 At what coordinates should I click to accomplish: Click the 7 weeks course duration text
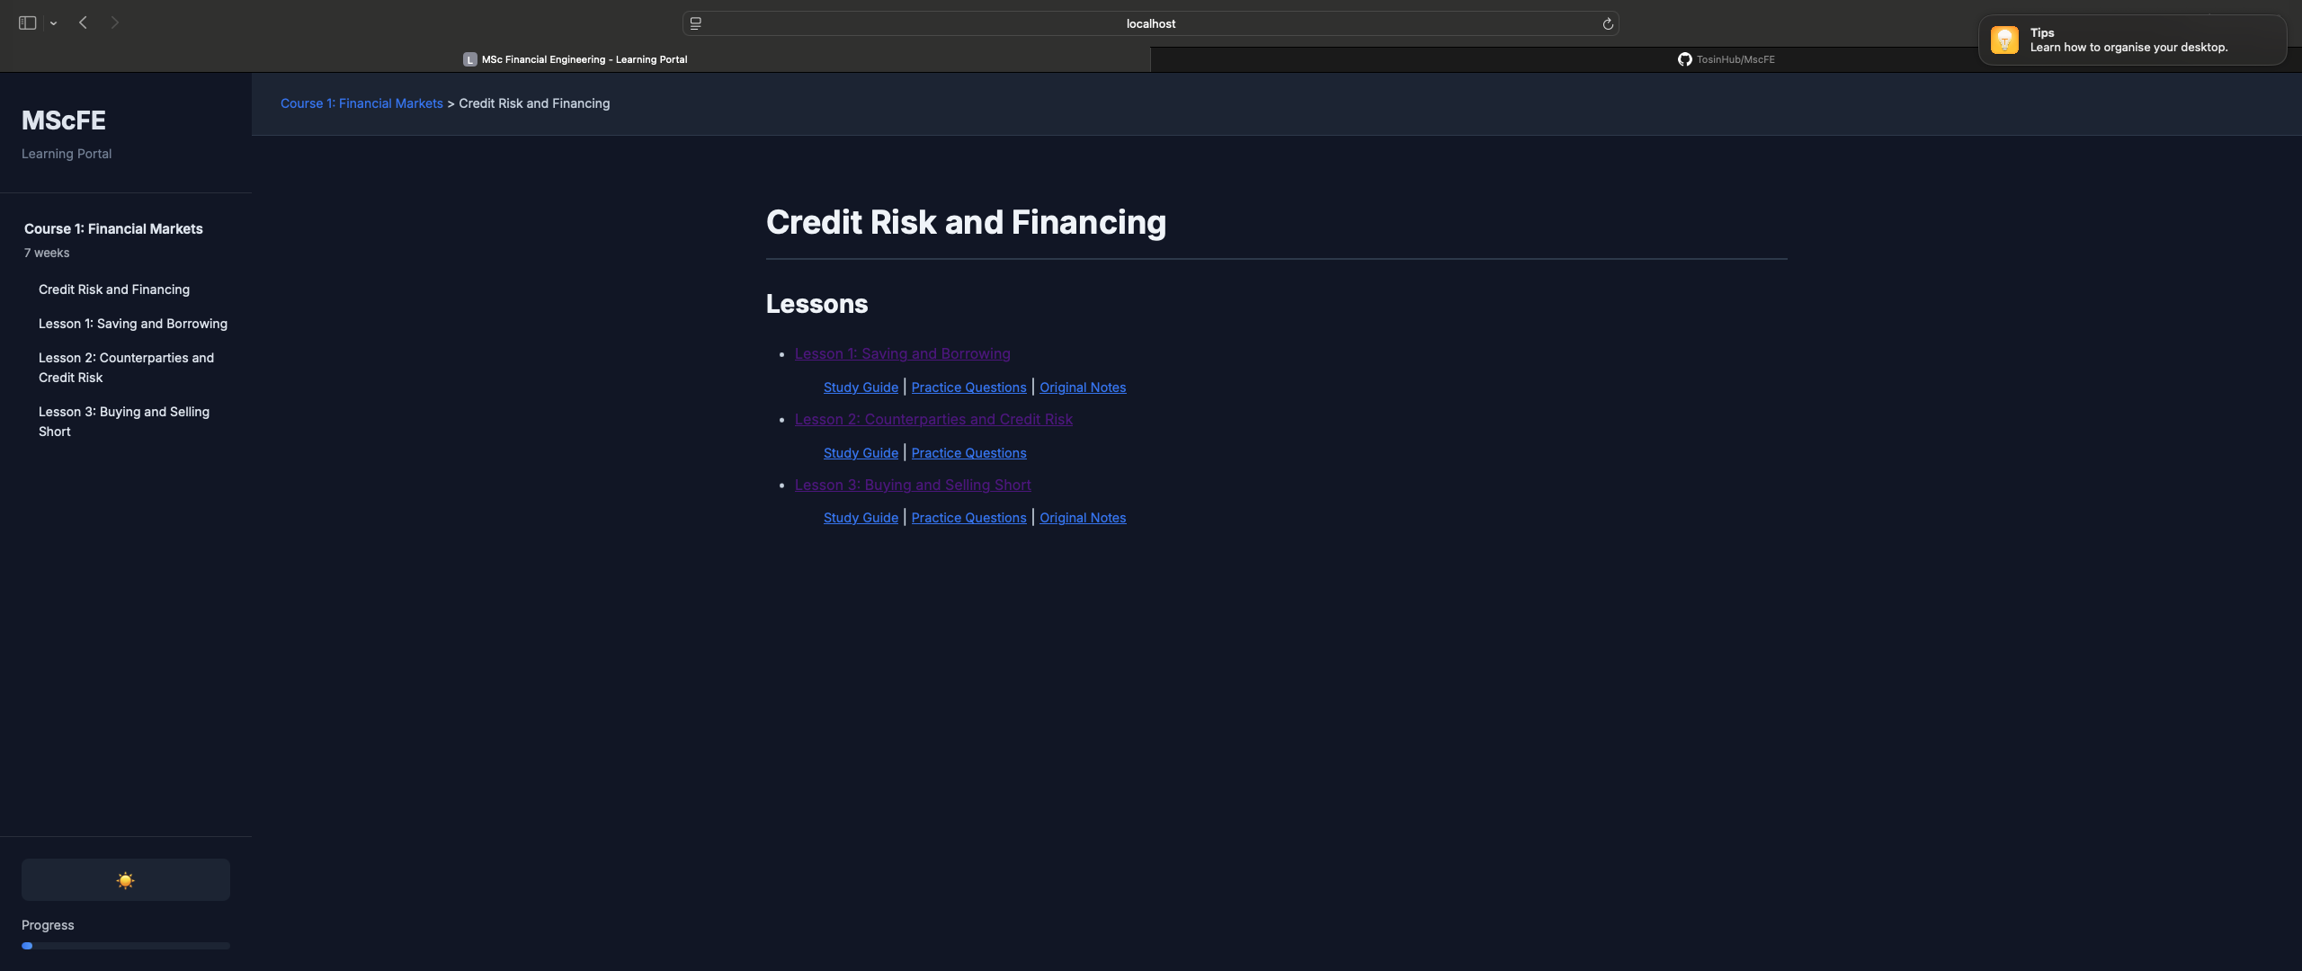tap(47, 253)
